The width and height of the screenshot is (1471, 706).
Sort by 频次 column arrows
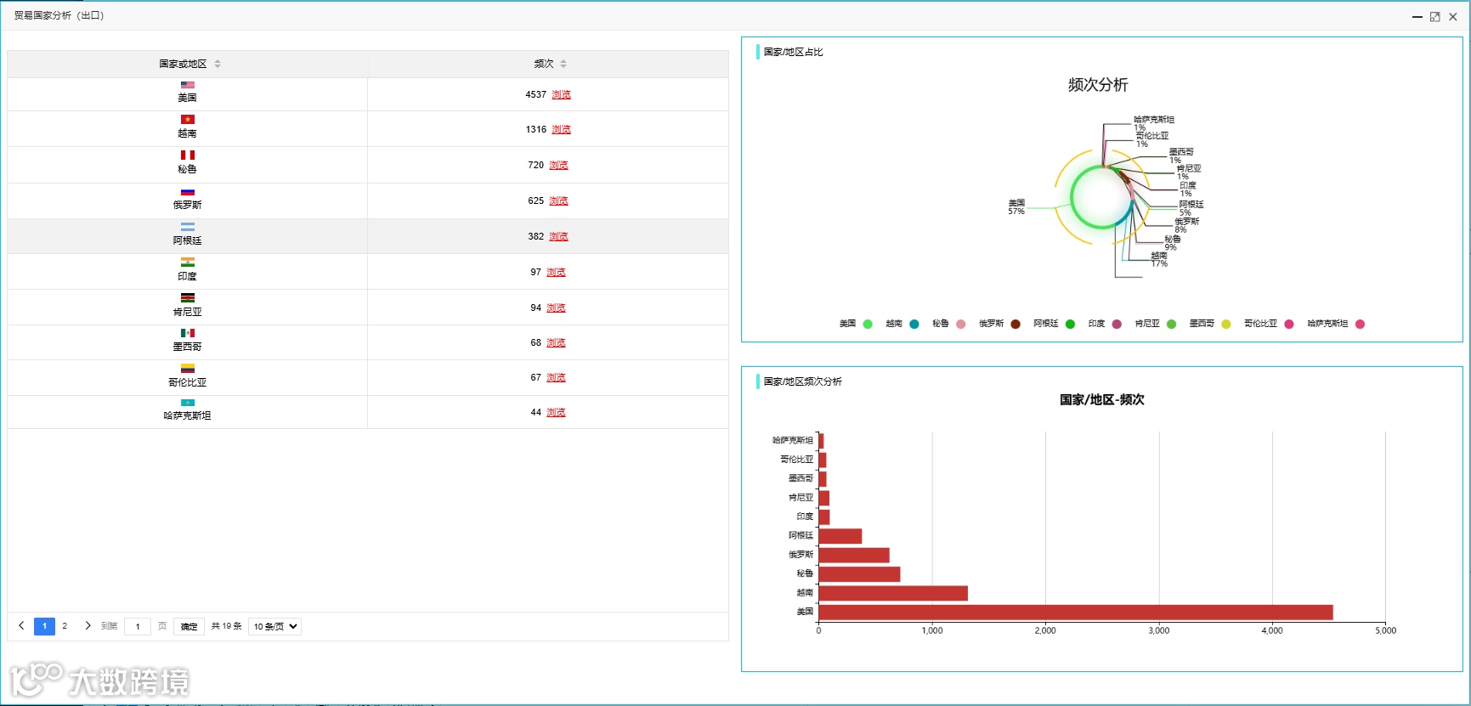coord(563,64)
